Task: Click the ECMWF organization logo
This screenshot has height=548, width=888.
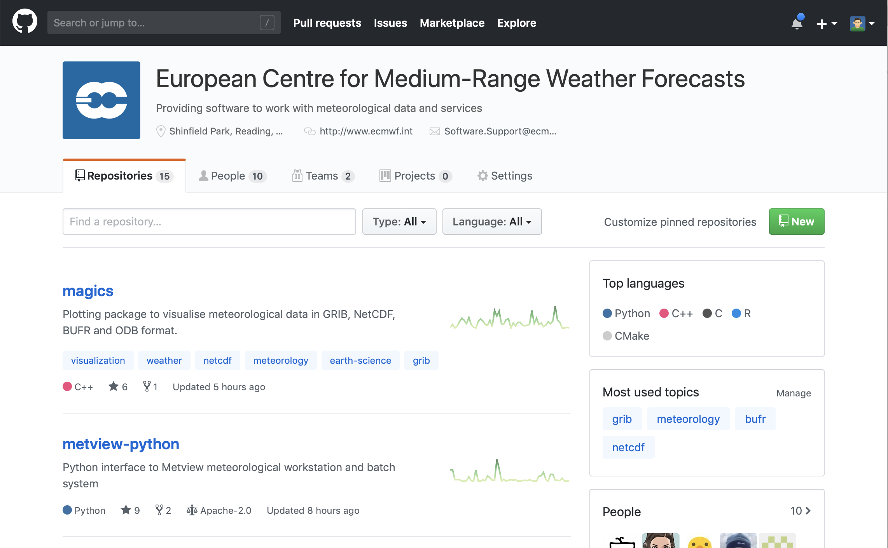Action: point(101,100)
